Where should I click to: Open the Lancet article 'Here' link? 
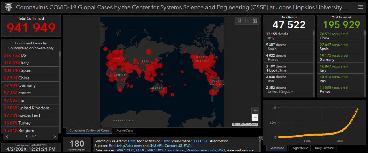(x=132, y=141)
